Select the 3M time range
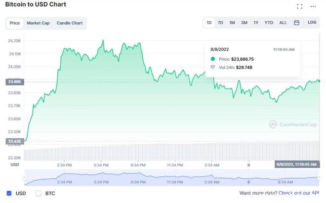Viewport: 326px width, 203px height. [244, 23]
